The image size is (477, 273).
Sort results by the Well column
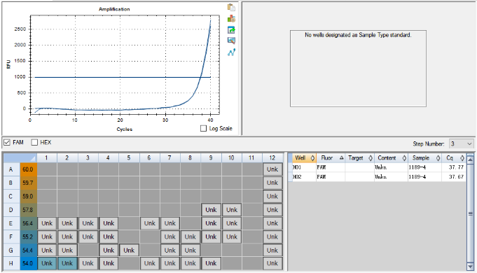click(x=303, y=157)
